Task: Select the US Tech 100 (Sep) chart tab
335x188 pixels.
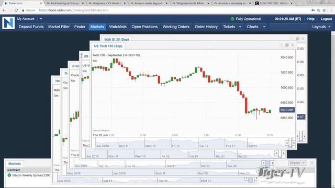Action: tap(108, 46)
